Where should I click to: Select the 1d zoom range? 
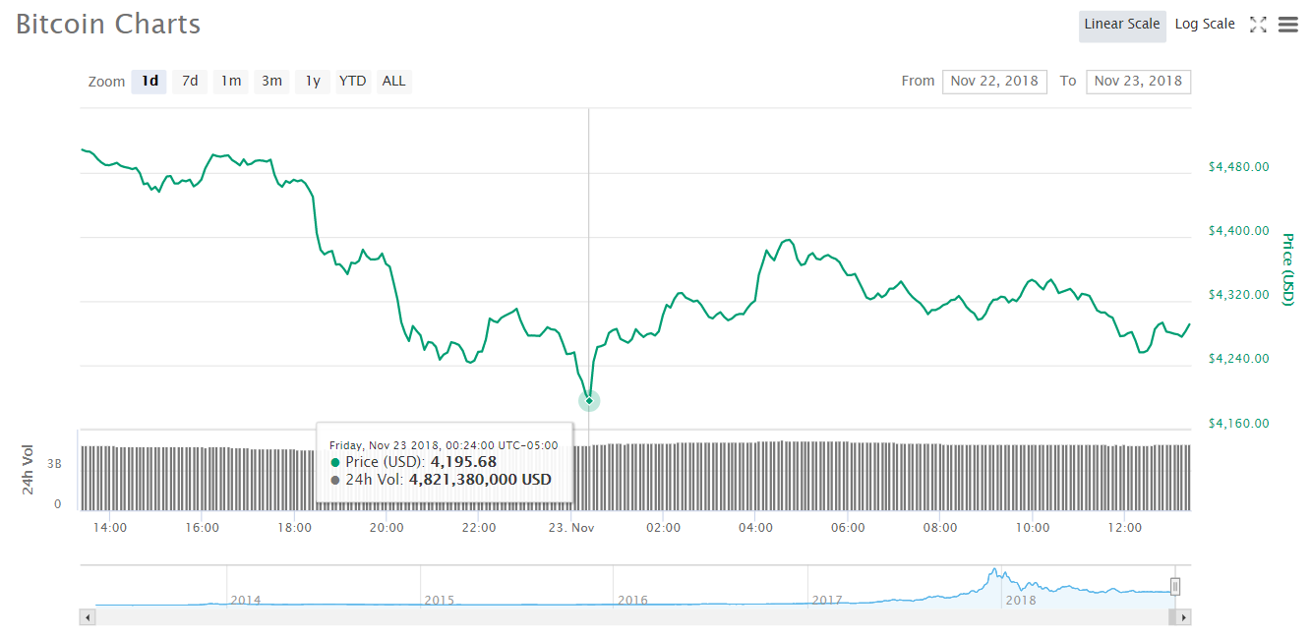[x=150, y=81]
